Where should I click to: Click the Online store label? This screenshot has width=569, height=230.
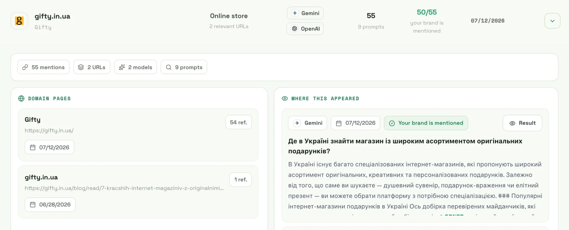[x=229, y=16]
